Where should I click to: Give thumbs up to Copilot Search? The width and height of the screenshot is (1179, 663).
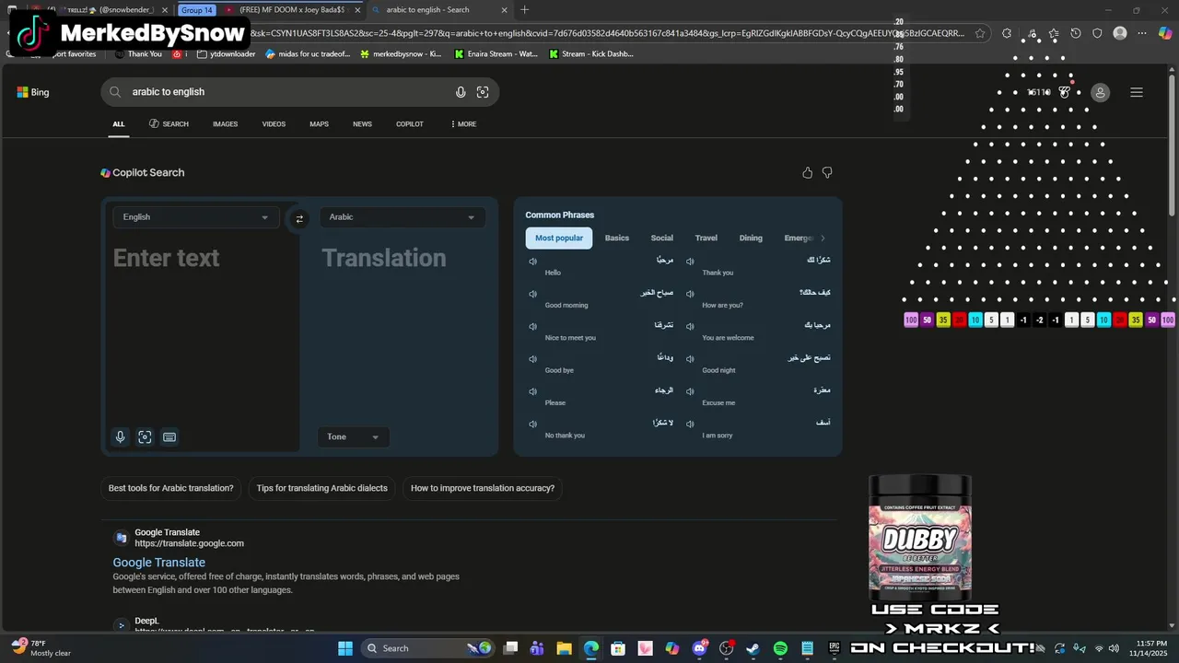tap(808, 173)
